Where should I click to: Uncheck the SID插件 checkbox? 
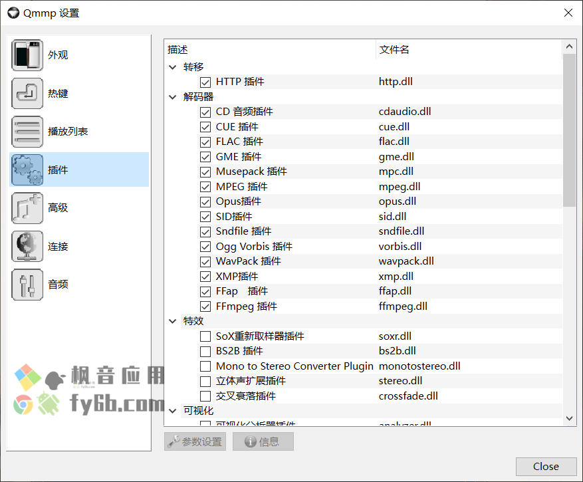tap(205, 217)
